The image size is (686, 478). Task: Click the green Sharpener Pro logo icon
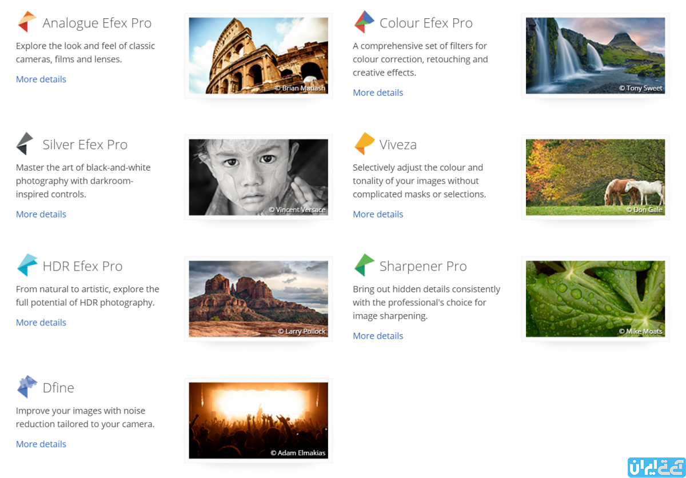click(364, 266)
